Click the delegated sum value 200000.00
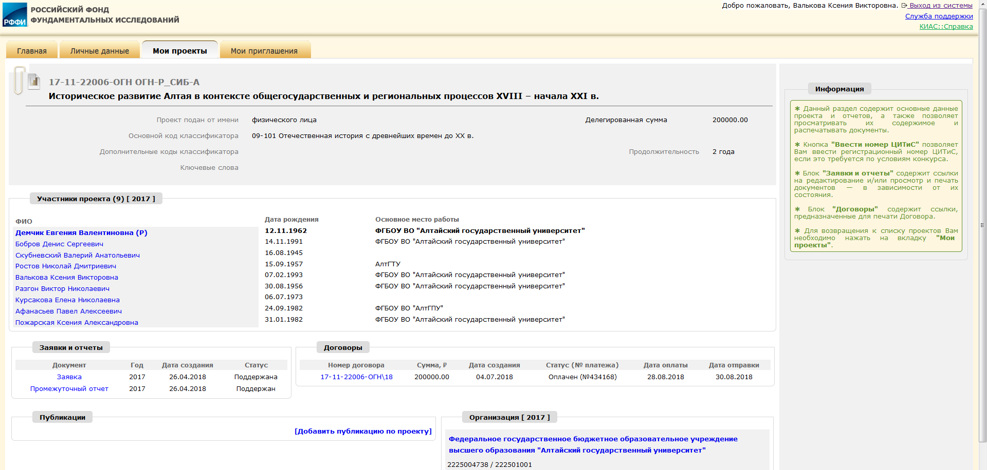Screen dimensions: 987x470 pos(730,120)
